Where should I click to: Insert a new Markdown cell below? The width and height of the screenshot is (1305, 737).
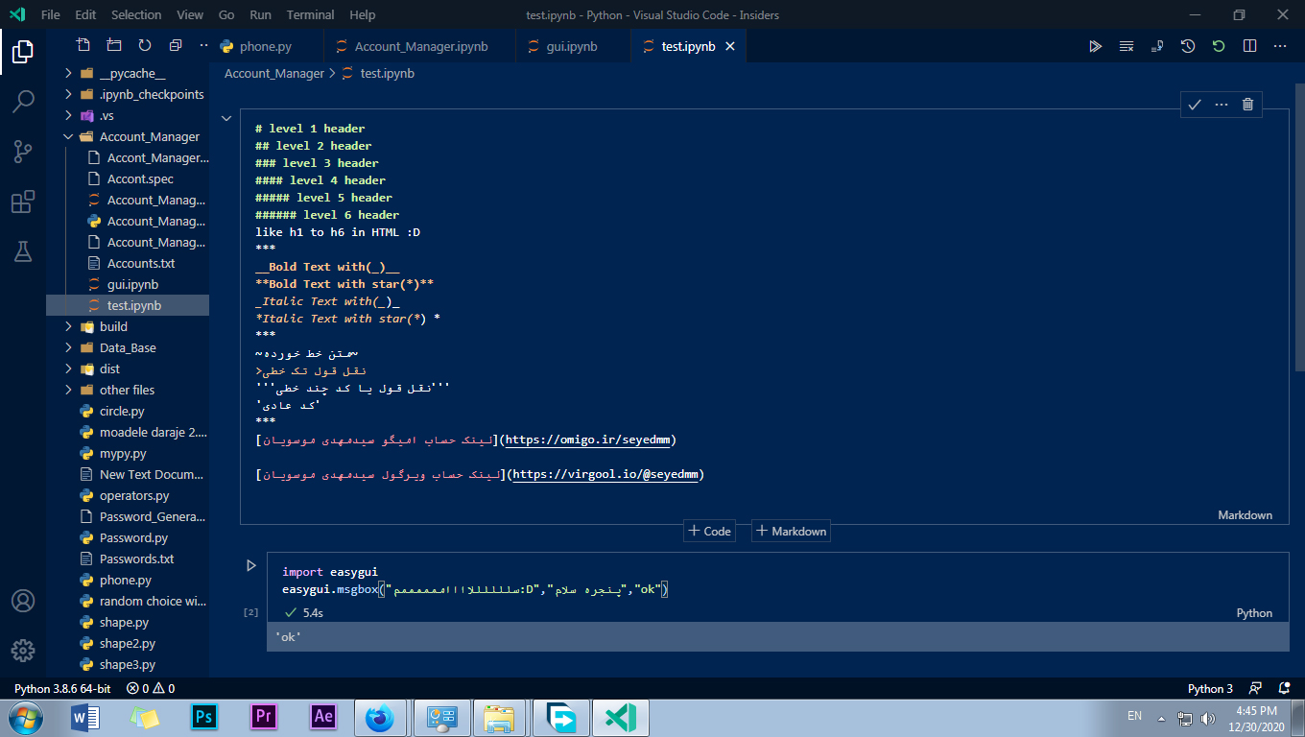point(791,531)
